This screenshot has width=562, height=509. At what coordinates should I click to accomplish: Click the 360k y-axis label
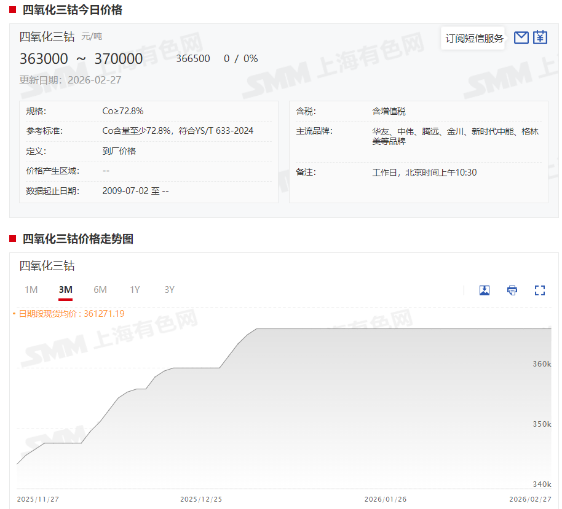point(541,364)
